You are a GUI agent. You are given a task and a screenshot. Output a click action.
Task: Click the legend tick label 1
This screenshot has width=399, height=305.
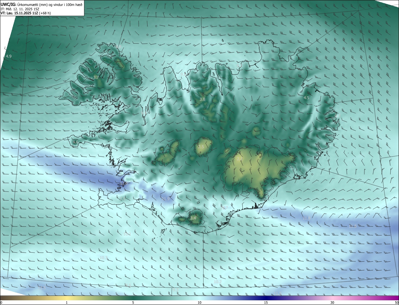pyautogui.click(x=67, y=303)
